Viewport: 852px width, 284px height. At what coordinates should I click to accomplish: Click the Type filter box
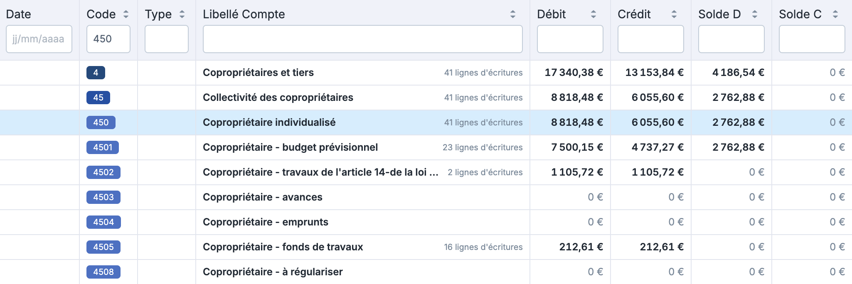click(166, 39)
